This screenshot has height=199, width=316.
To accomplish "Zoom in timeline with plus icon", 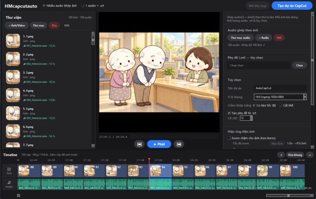I will pos(281,155).
